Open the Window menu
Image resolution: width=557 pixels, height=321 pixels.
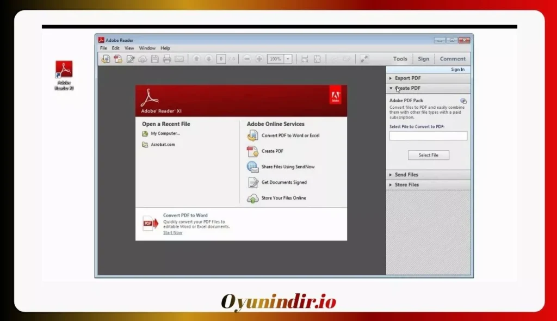147,48
